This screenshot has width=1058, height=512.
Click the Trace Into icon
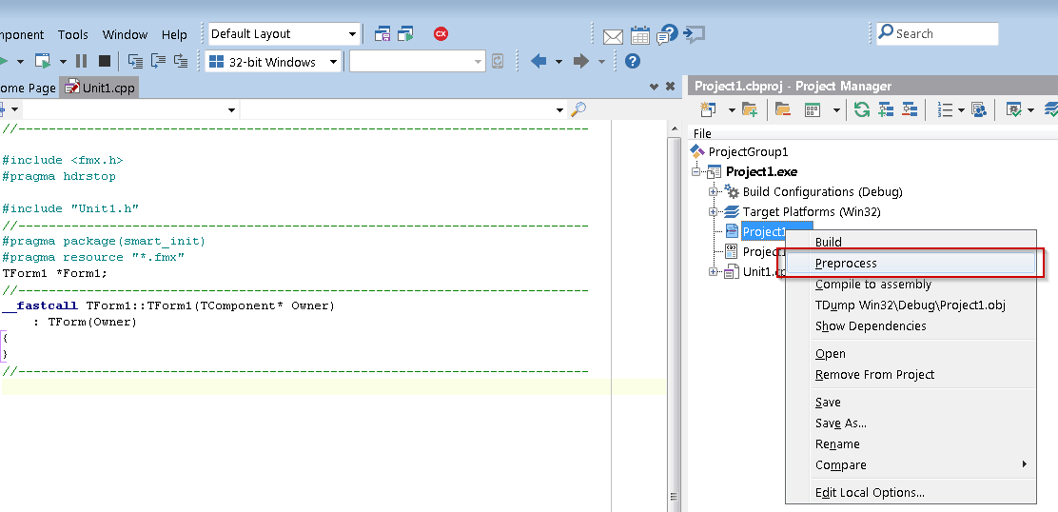click(x=136, y=62)
